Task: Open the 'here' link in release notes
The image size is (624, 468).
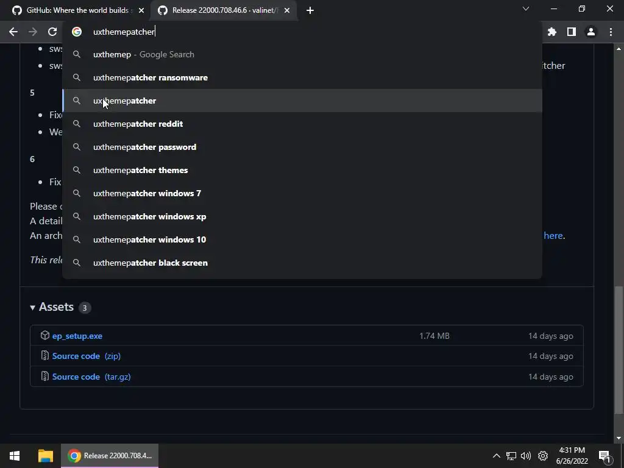Action: (x=553, y=236)
